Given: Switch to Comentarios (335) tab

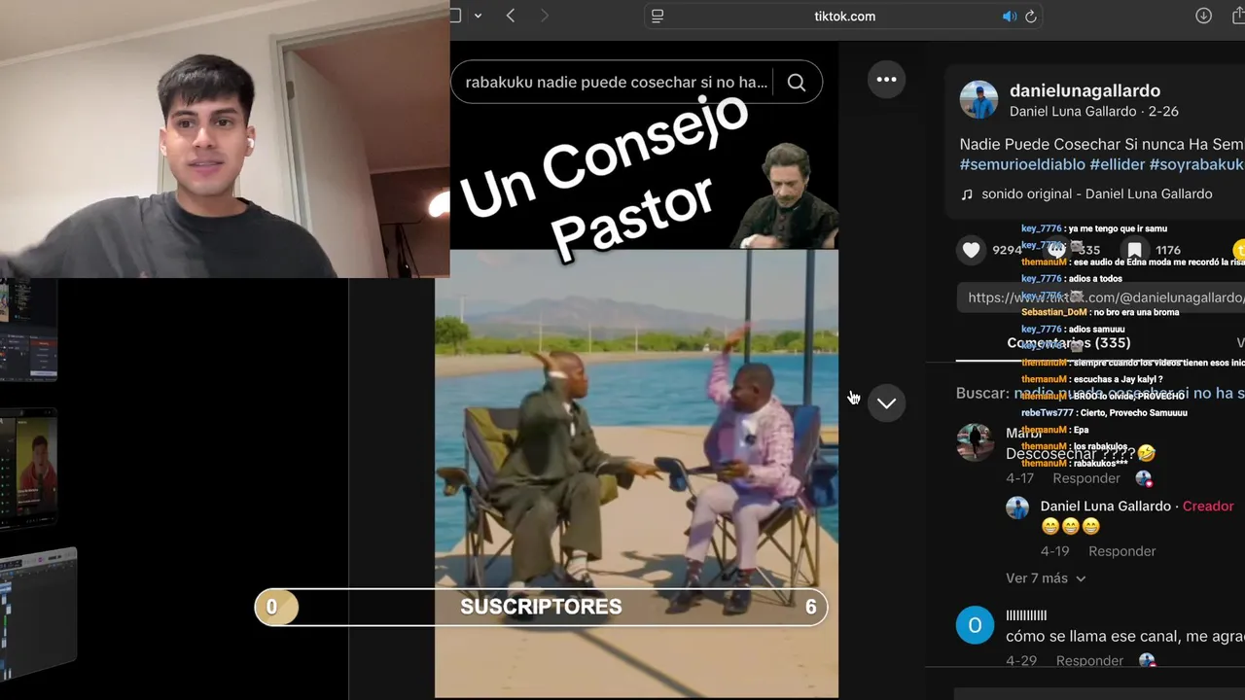Looking at the screenshot, I should [1068, 343].
